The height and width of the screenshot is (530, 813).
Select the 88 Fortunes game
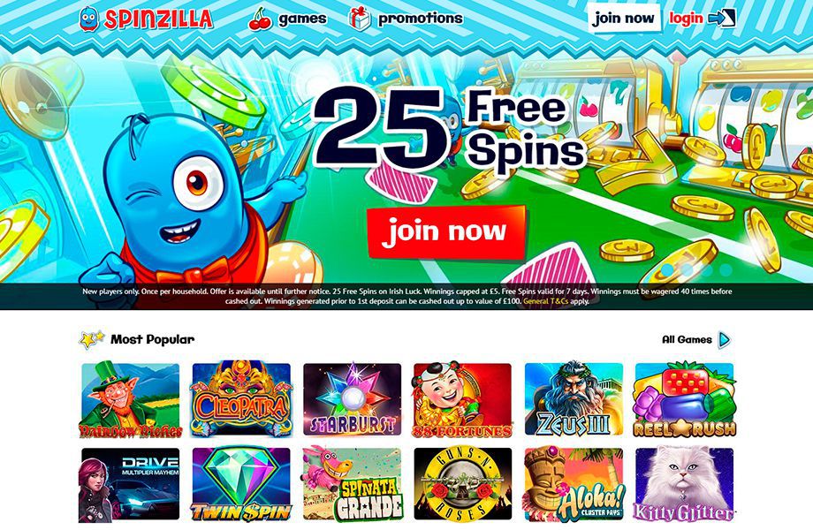coord(463,399)
